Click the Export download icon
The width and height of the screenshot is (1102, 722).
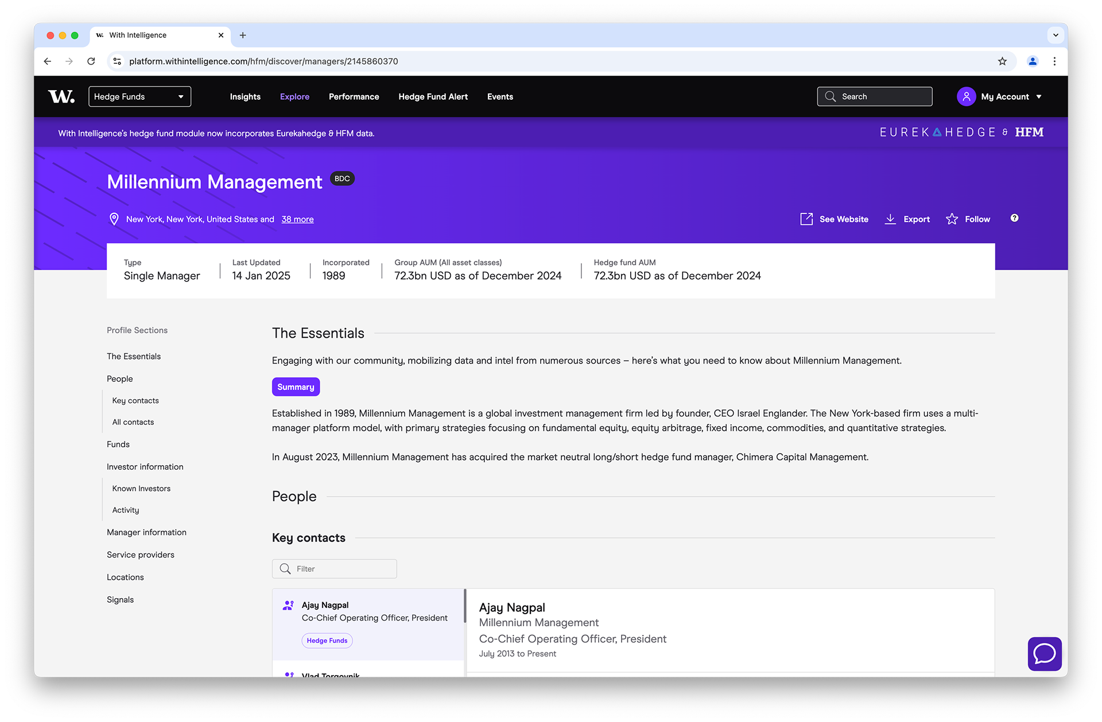890,219
